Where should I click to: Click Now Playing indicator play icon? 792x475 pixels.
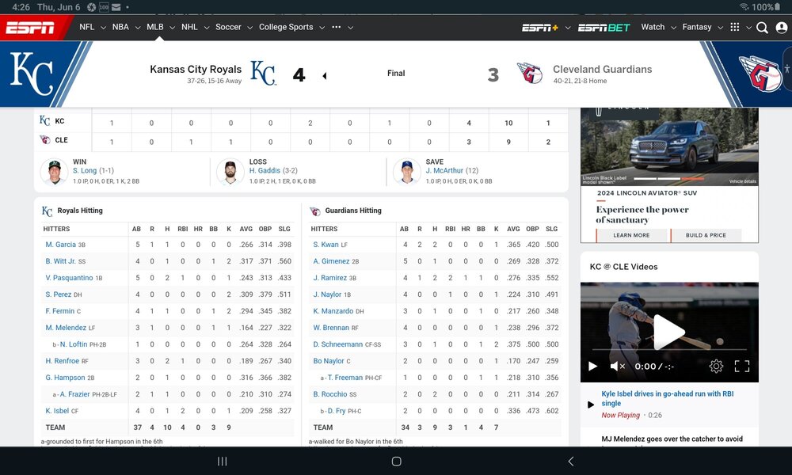[x=591, y=405]
